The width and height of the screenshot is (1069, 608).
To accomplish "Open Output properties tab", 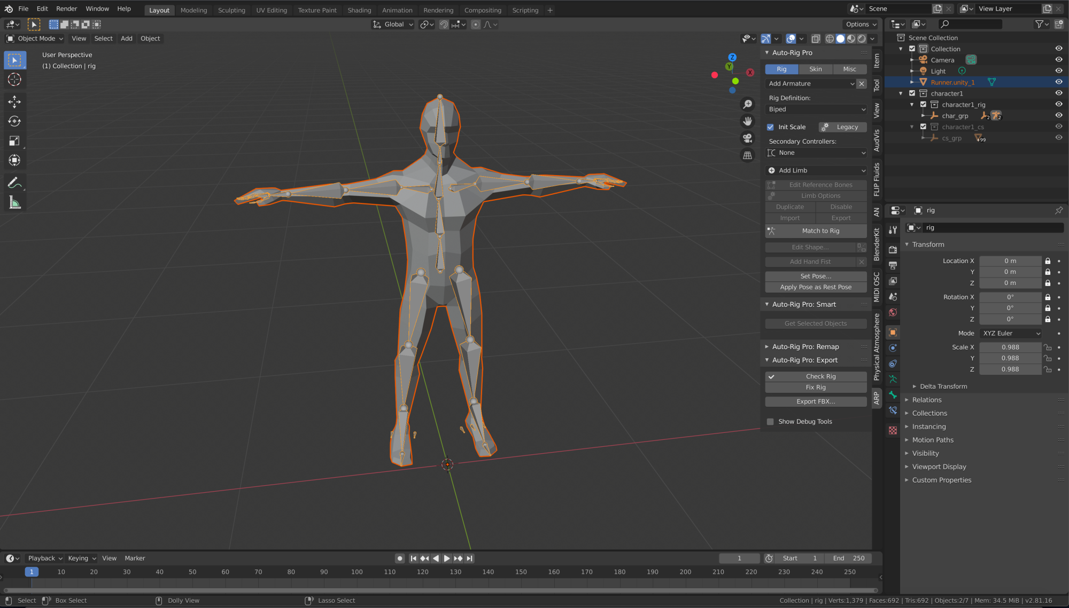I will click(893, 265).
